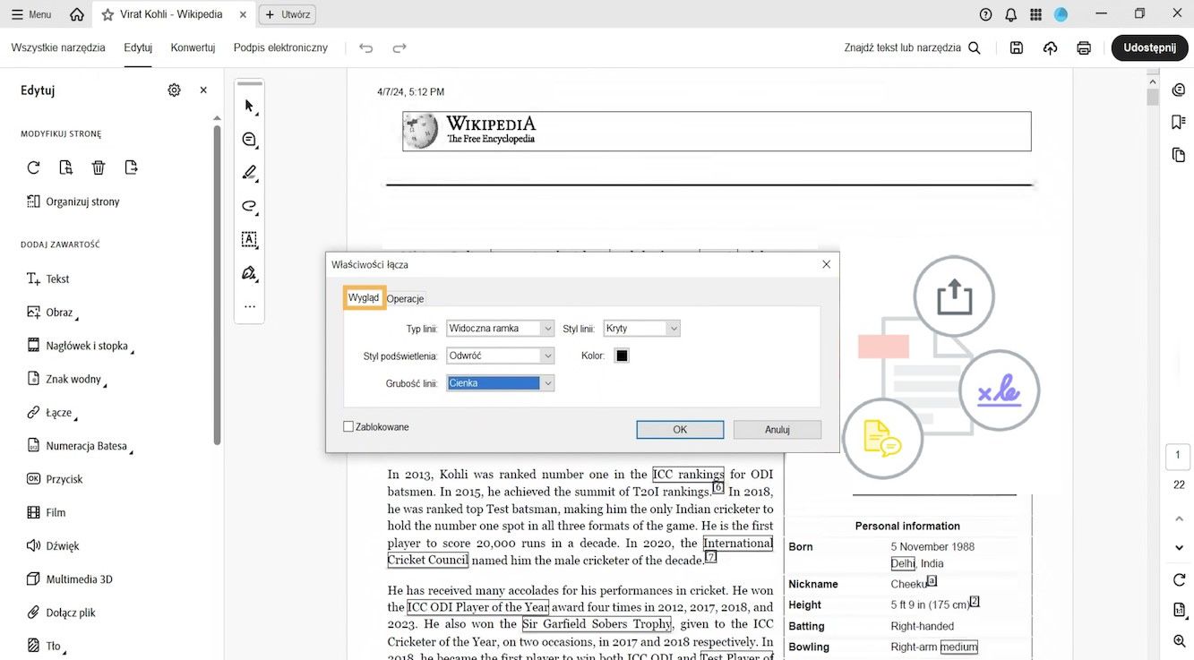
Task: Expand the Styl linii dropdown
Action: [642, 329]
